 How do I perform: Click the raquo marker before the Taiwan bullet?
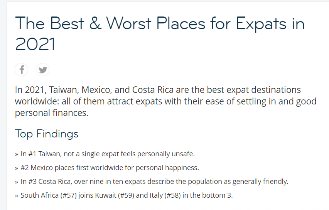pos(17,154)
